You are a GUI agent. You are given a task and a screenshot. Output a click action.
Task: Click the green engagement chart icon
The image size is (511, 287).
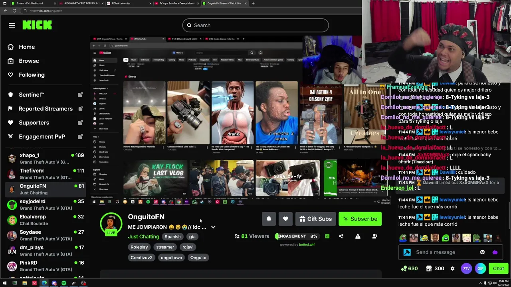[x=327, y=236]
